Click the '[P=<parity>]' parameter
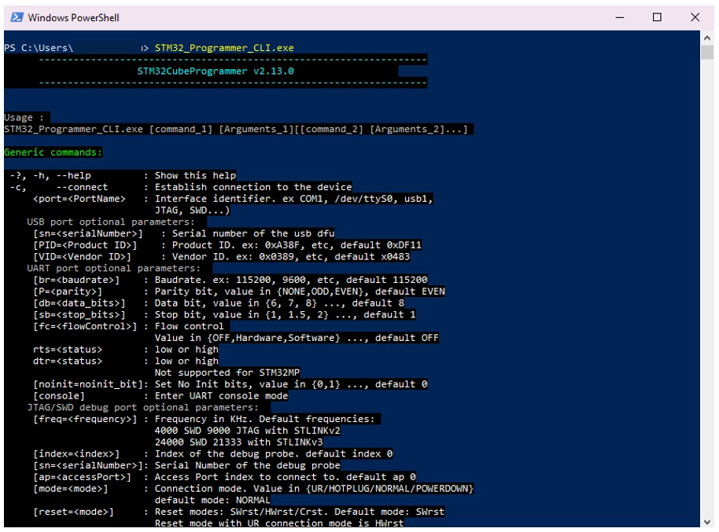Image resolution: width=719 pixels, height=532 pixels. pyautogui.click(x=68, y=292)
